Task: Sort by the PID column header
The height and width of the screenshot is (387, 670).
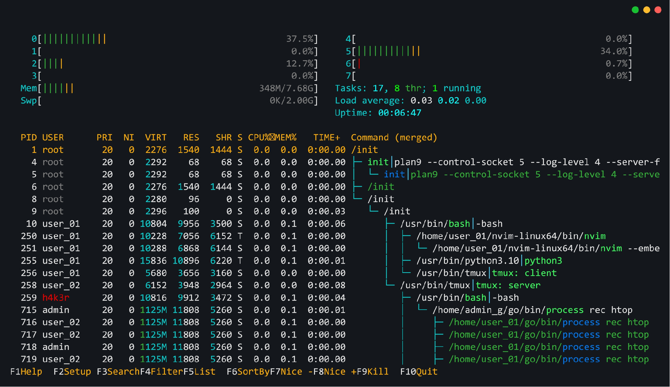Action: 29,137
